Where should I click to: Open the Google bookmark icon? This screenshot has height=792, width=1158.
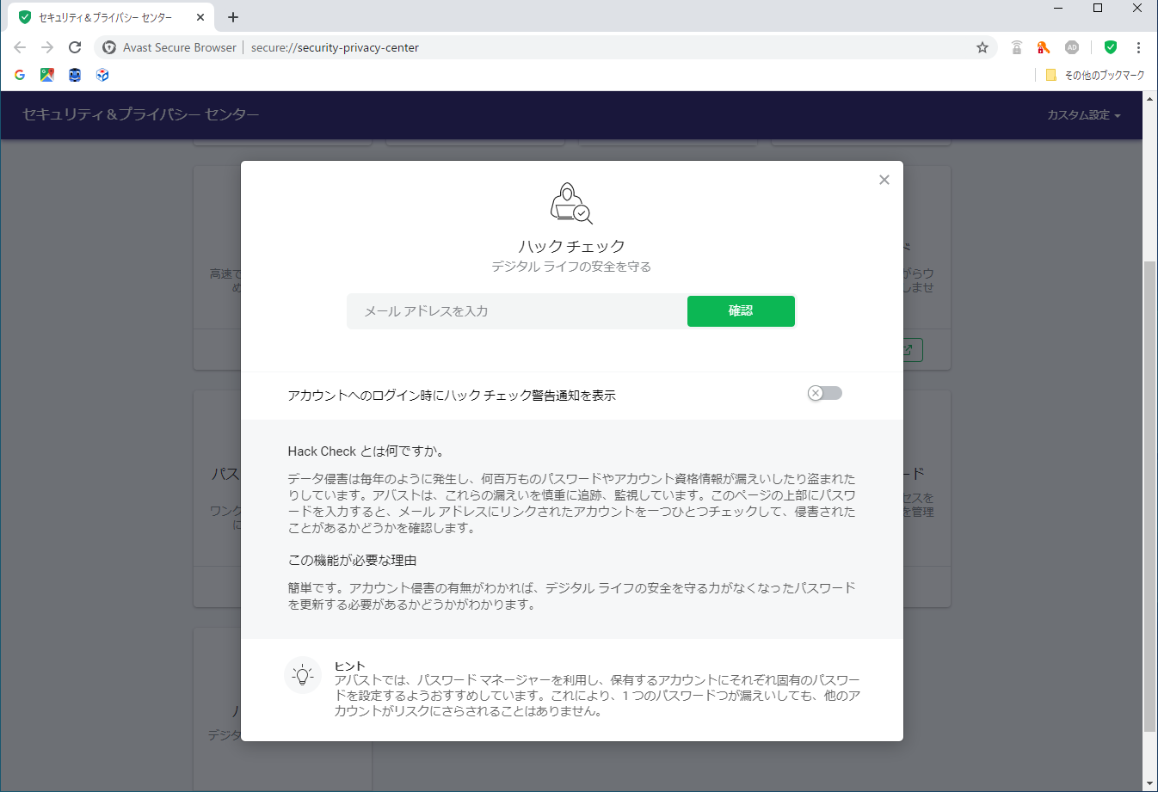18,75
